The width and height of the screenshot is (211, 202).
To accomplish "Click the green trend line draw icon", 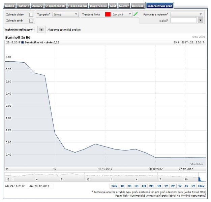I will tap(135, 14).
